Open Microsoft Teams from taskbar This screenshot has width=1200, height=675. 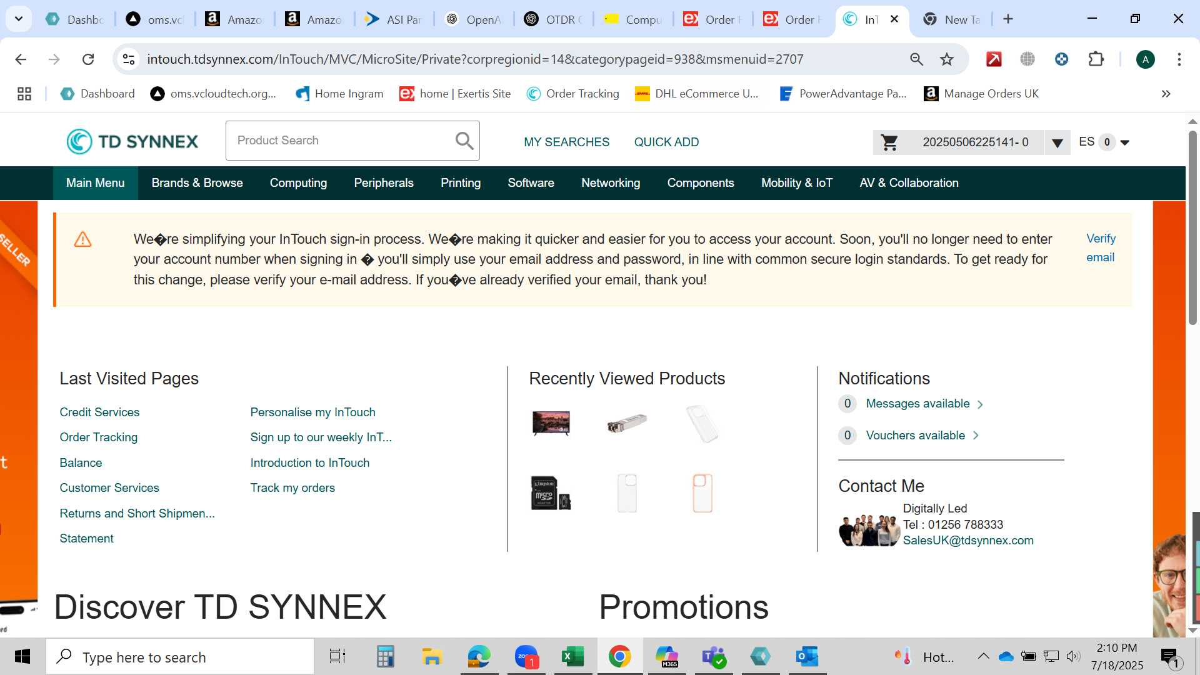click(x=713, y=657)
